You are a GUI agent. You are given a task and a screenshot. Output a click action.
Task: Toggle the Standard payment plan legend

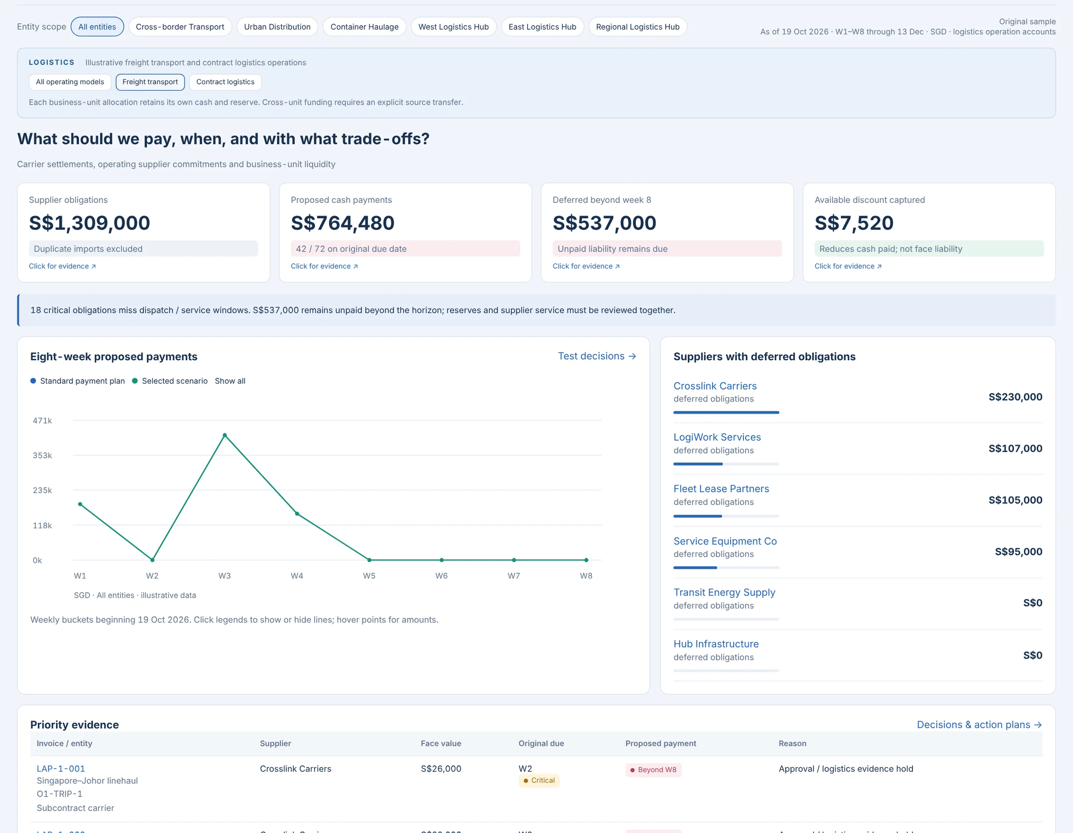point(78,381)
